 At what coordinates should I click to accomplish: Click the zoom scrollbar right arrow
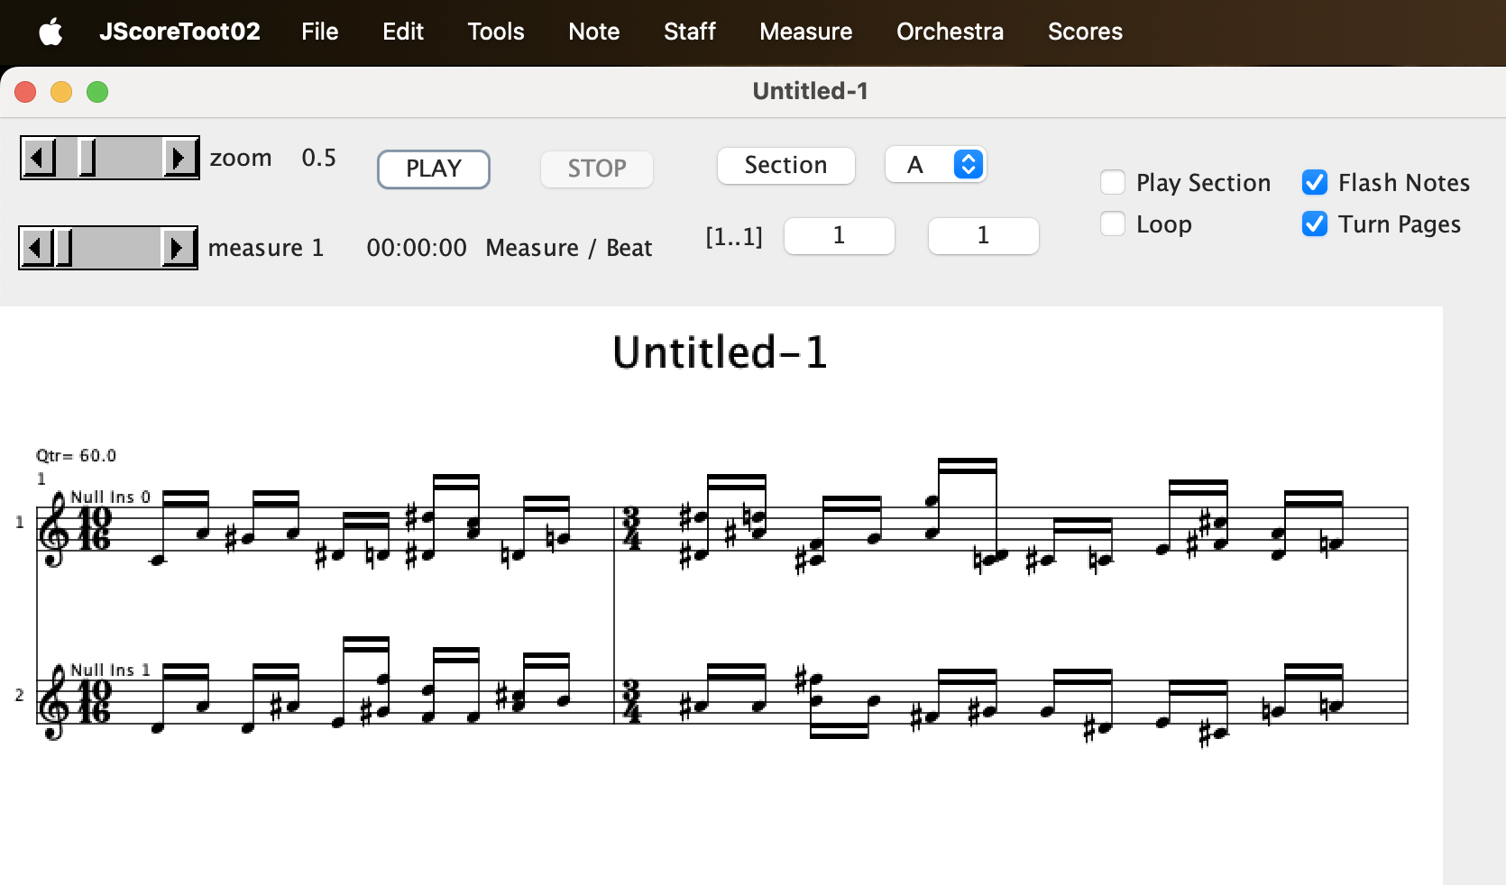point(180,158)
